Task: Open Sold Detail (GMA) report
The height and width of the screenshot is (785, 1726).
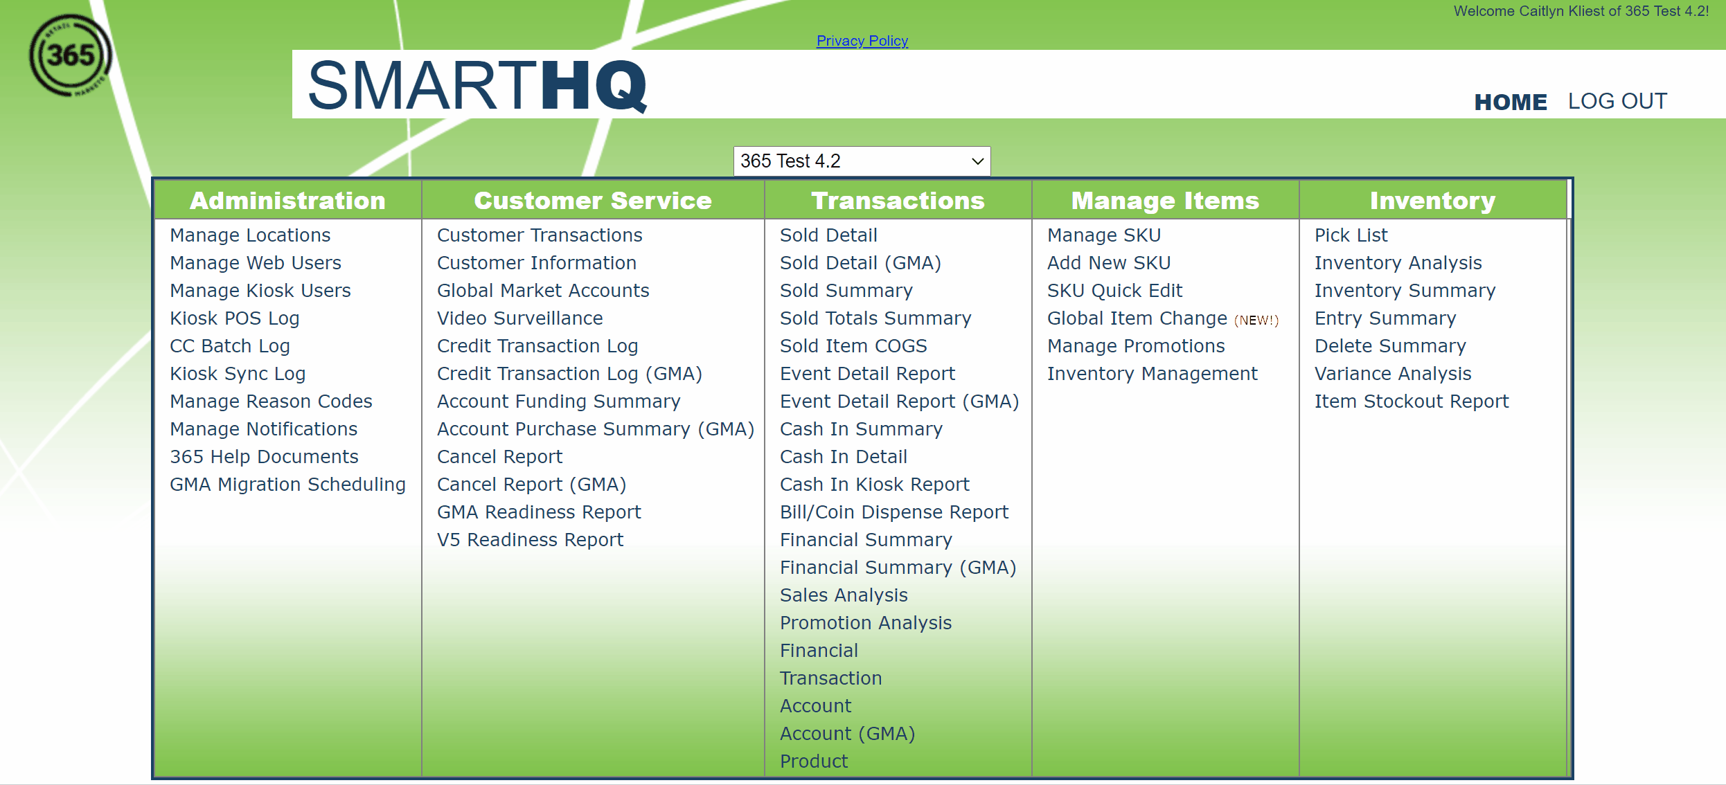Action: click(860, 263)
